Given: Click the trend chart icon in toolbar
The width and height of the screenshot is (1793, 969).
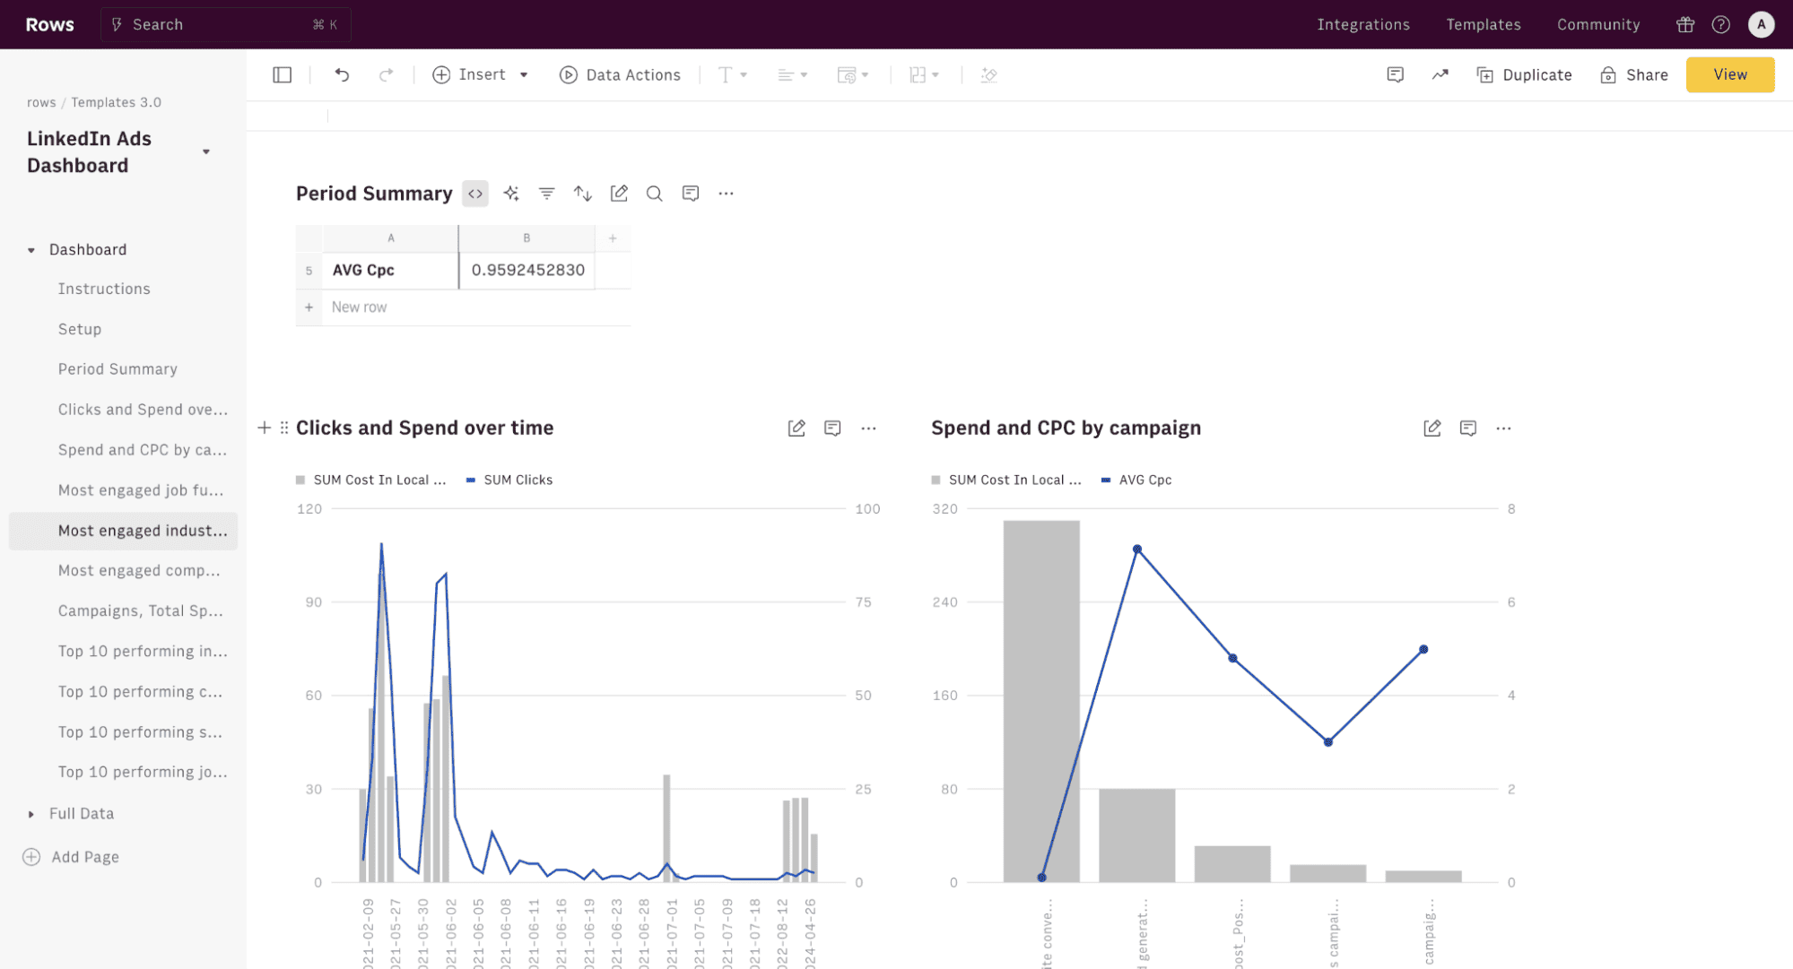Looking at the screenshot, I should [1440, 75].
